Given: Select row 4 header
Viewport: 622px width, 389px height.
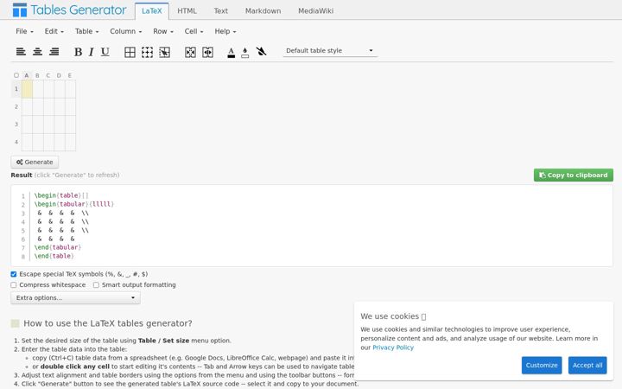Looking at the screenshot, I should pos(16,142).
